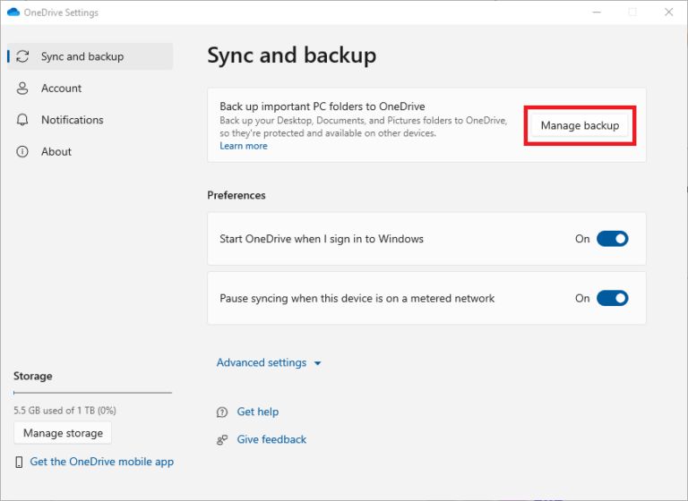
Task: Open the Learn more link
Action: click(x=244, y=146)
